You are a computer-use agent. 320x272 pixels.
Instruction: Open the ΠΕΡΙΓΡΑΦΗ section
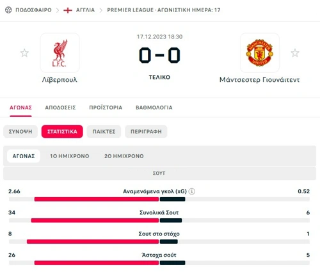pyautogui.click(x=146, y=131)
